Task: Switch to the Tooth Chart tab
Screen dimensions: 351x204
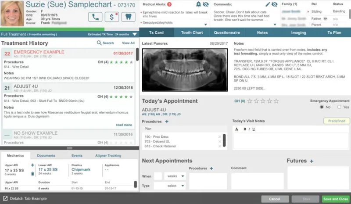Action: (x=192, y=32)
